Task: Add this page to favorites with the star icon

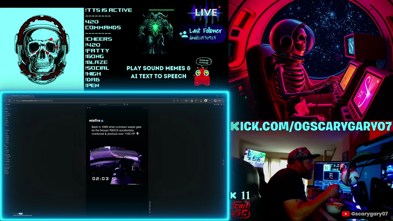Action: 181,101
